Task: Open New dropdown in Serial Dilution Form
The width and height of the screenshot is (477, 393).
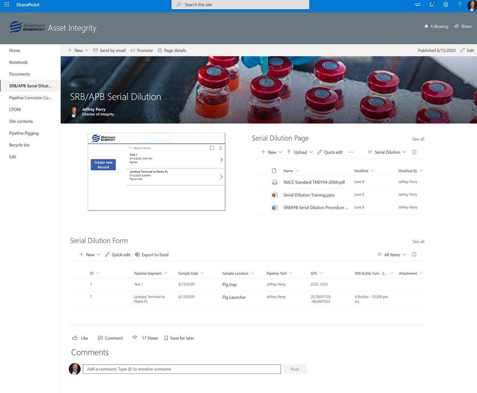Action: pos(90,254)
